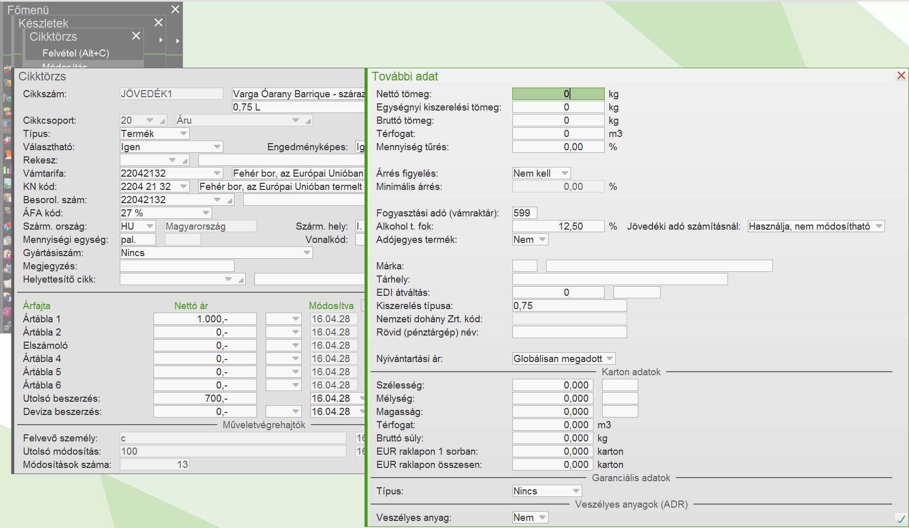Close the Főmenü menu with X
The image size is (909, 528).
coord(175,10)
